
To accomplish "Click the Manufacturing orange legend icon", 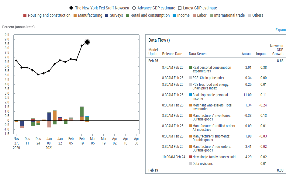I will point(75,15).
